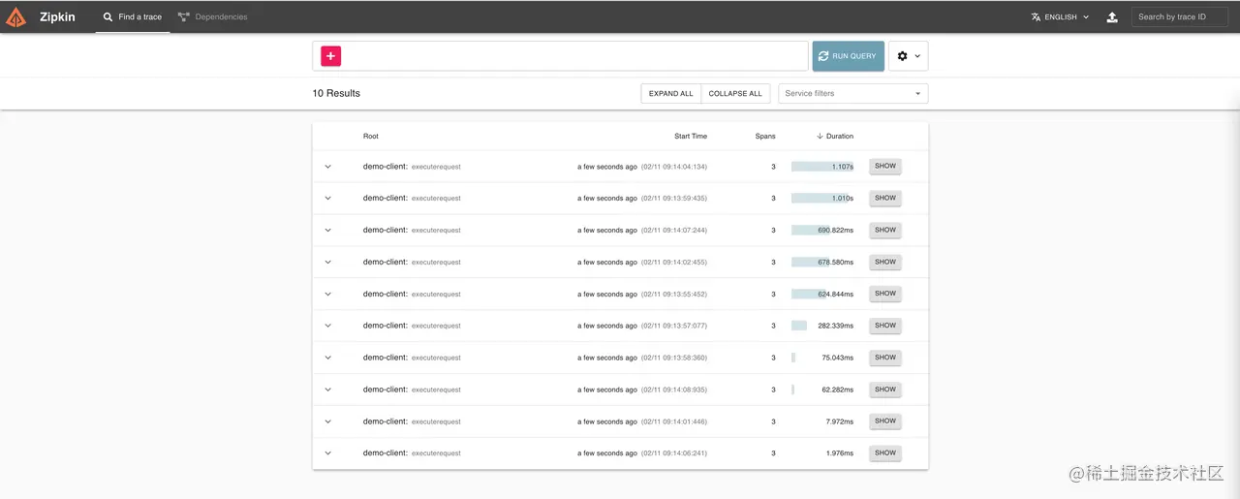Toggle sort on the Duration column
This screenshot has height=499, width=1240.
click(x=834, y=136)
